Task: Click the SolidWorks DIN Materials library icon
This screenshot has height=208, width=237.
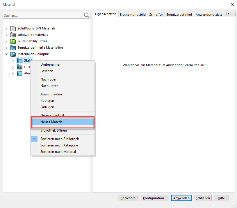Action: point(13,29)
